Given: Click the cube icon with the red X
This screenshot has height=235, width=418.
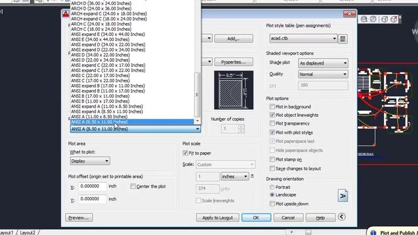Looking at the screenshot, I should 394,19.
